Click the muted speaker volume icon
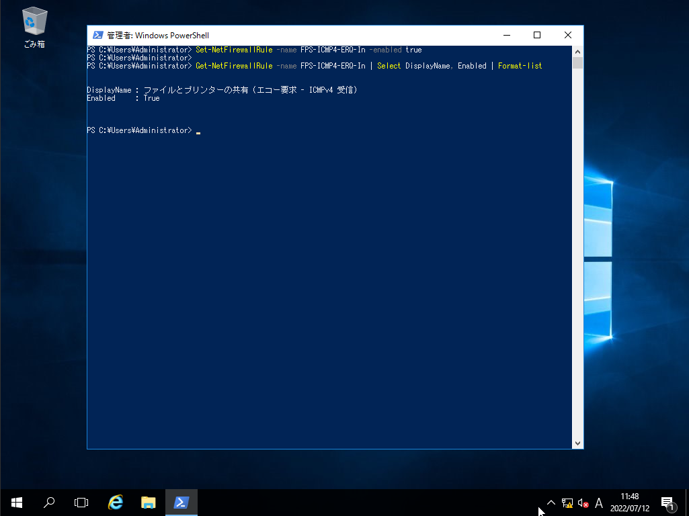This screenshot has height=516, width=689. click(x=583, y=503)
